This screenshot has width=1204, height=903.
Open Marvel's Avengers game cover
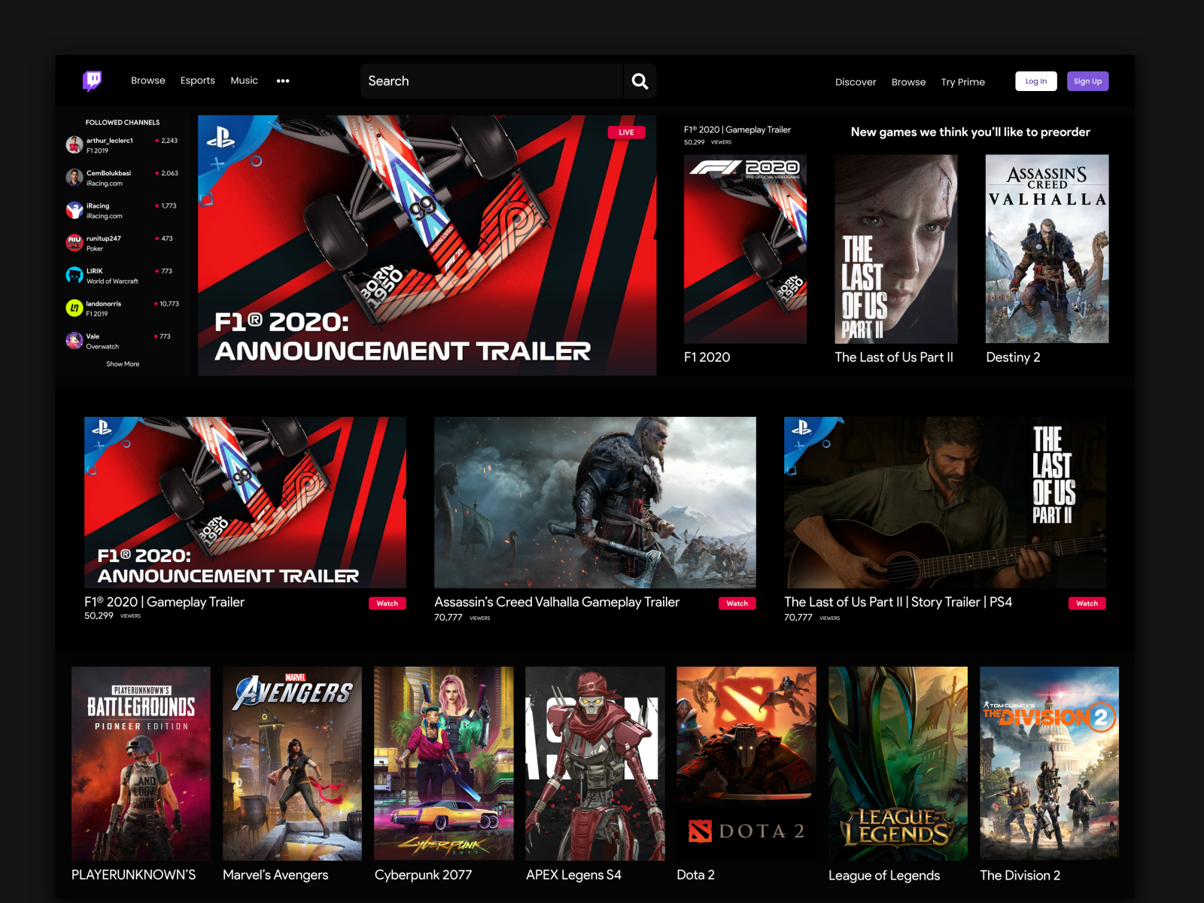(292, 764)
